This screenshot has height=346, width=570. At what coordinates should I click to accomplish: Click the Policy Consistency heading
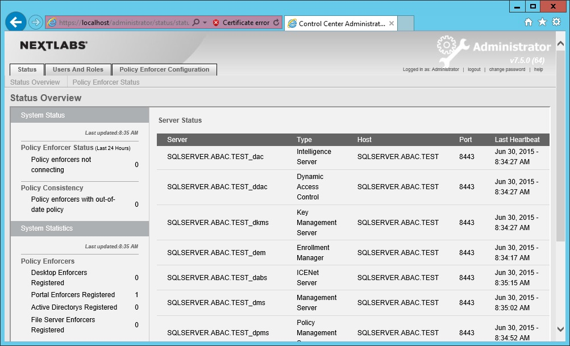pos(52,188)
